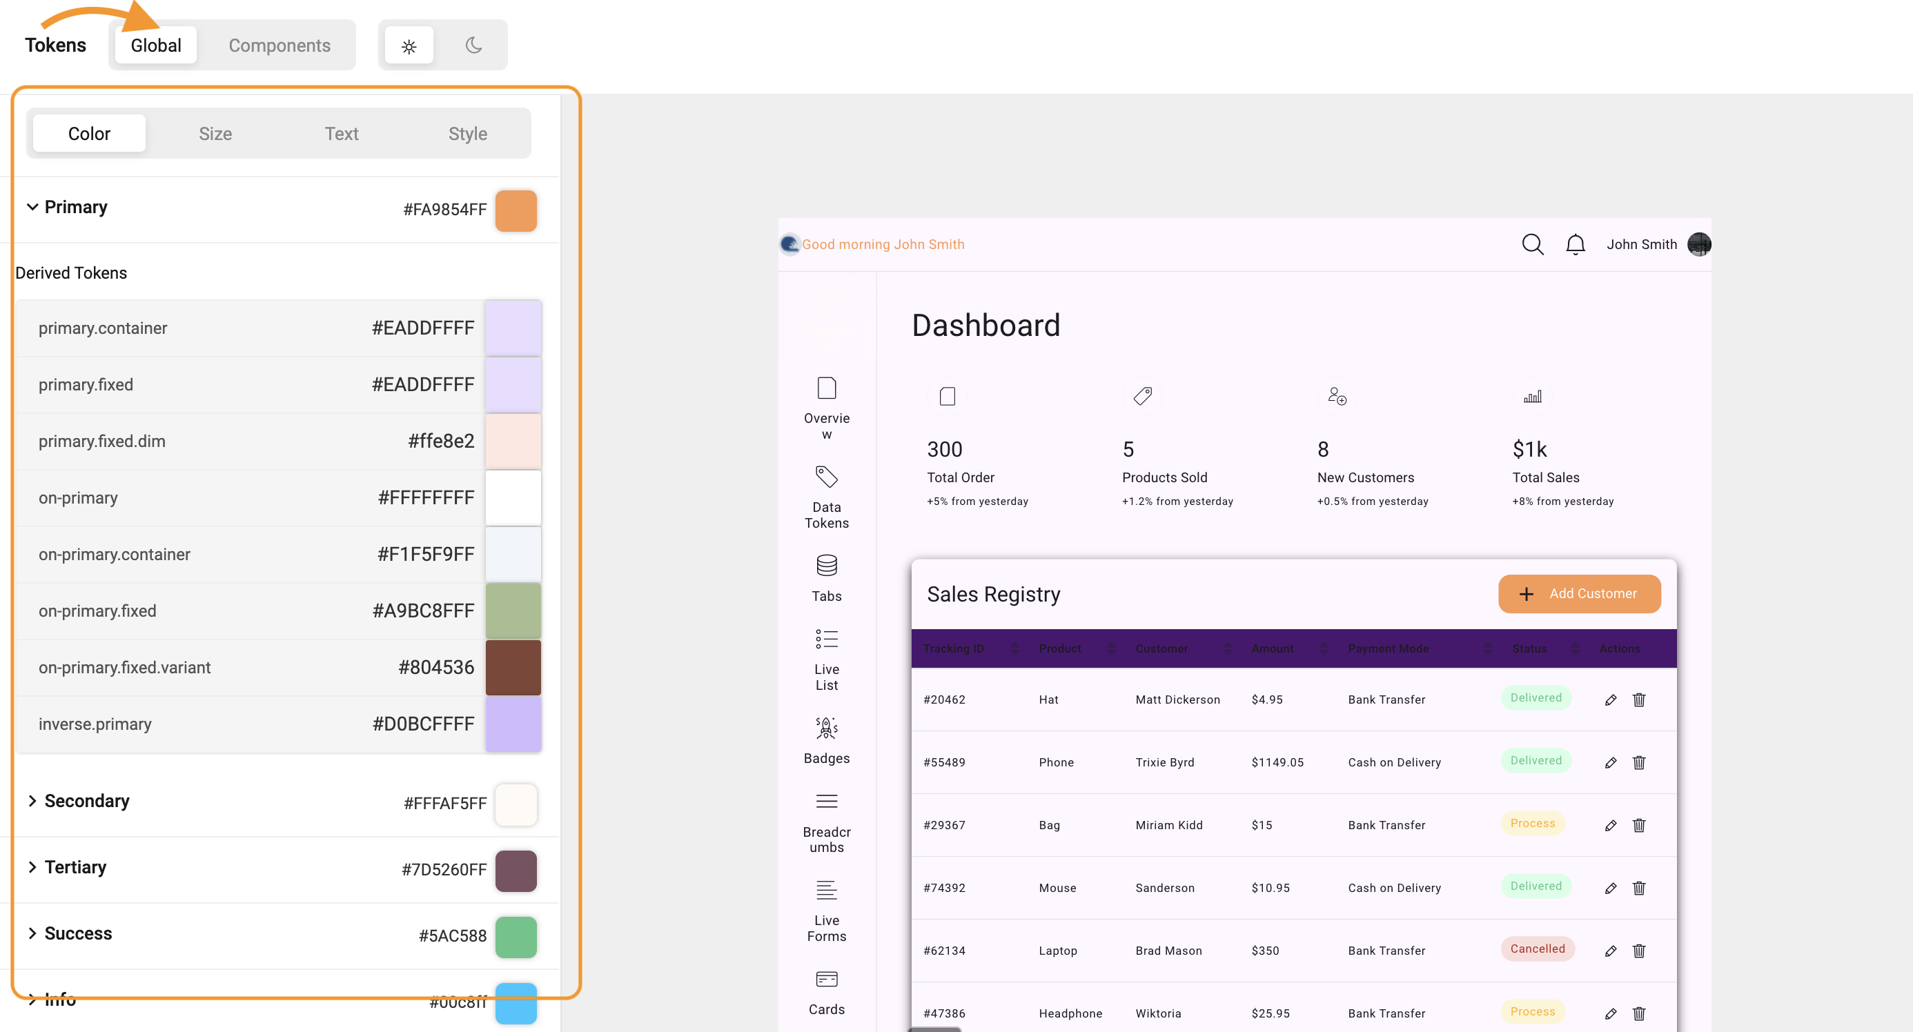
Task: Open the Cards sidebar icon
Action: 826,979
